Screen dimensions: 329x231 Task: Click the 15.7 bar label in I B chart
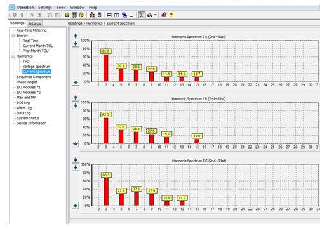click(x=166, y=134)
